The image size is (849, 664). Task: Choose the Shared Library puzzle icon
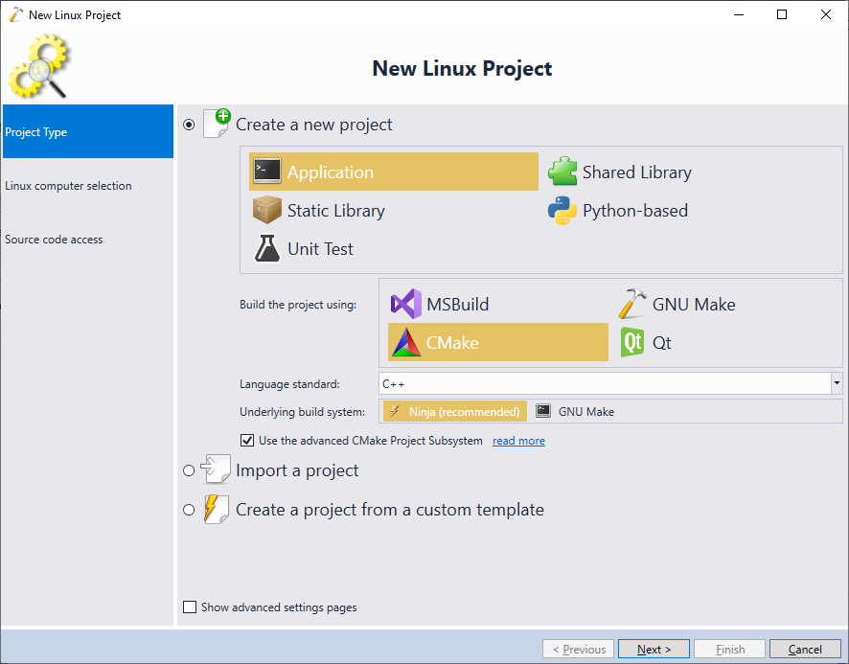point(562,172)
